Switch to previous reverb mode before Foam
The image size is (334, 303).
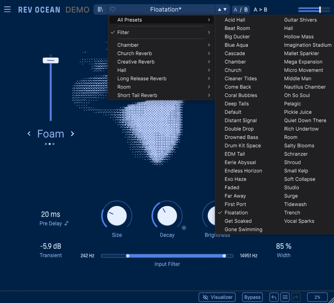click(29, 134)
